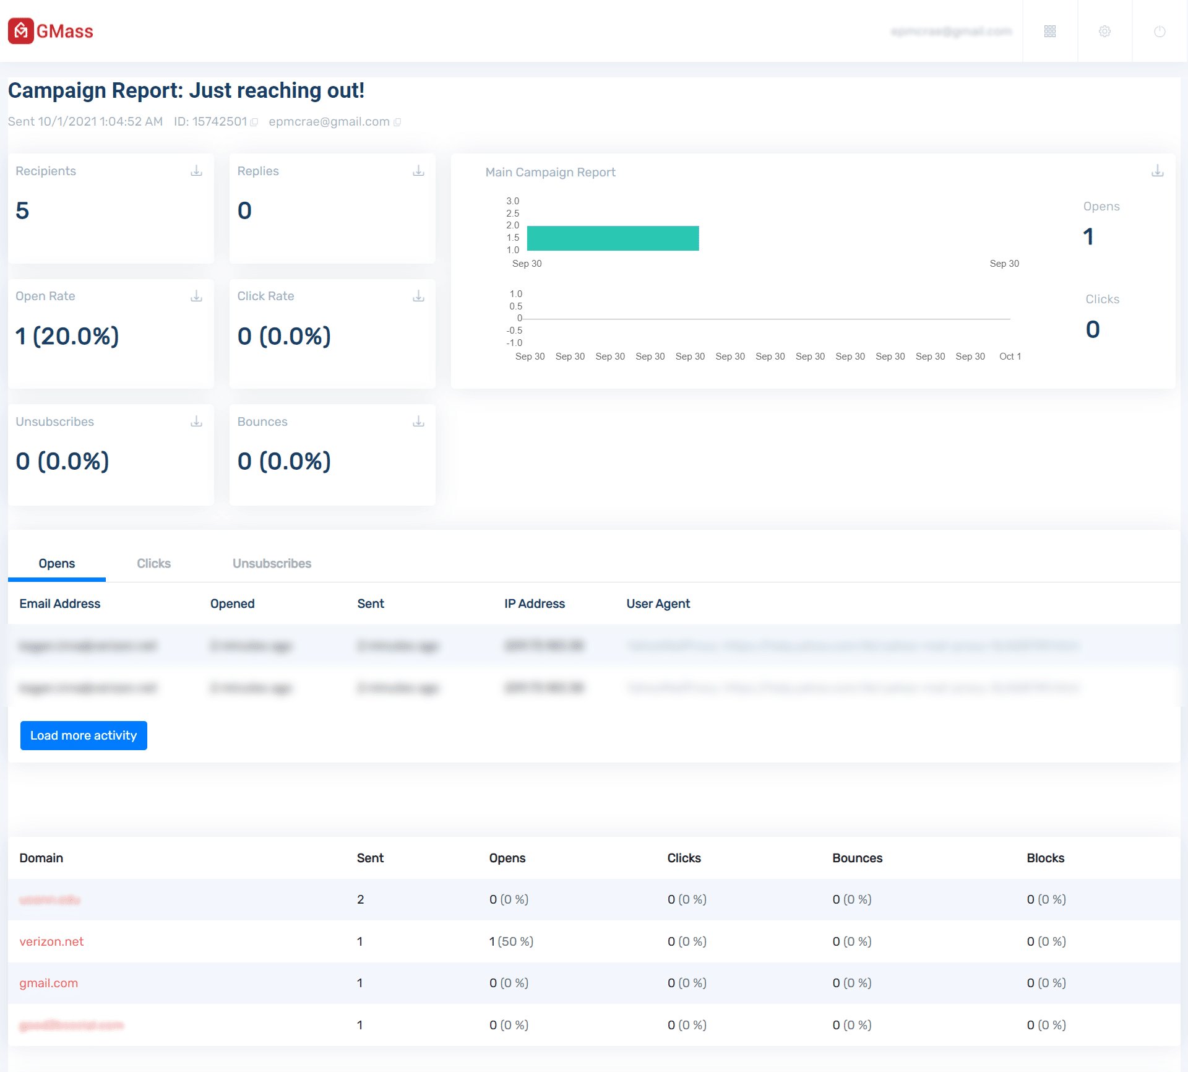Click the green opens bar in chart

613,238
